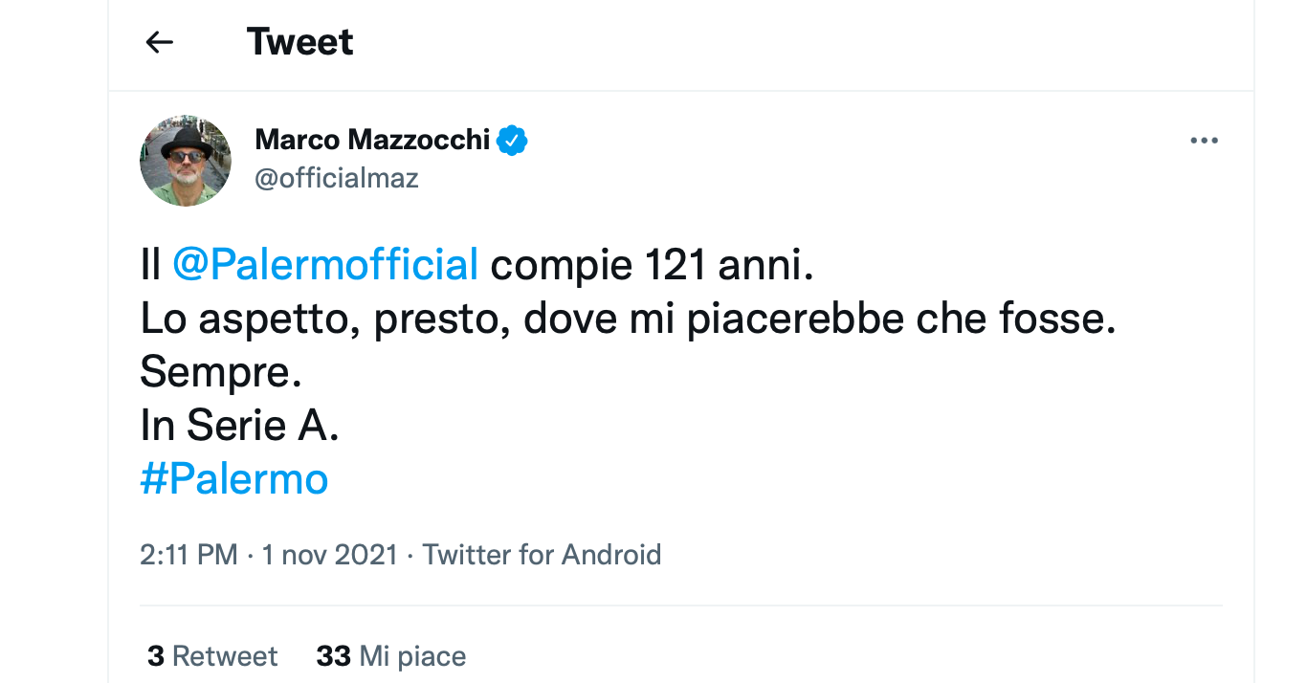This screenshot has width=1307, height=683.
Task: Click the Marco Mazzocchi display name
Action: point(372,141)
